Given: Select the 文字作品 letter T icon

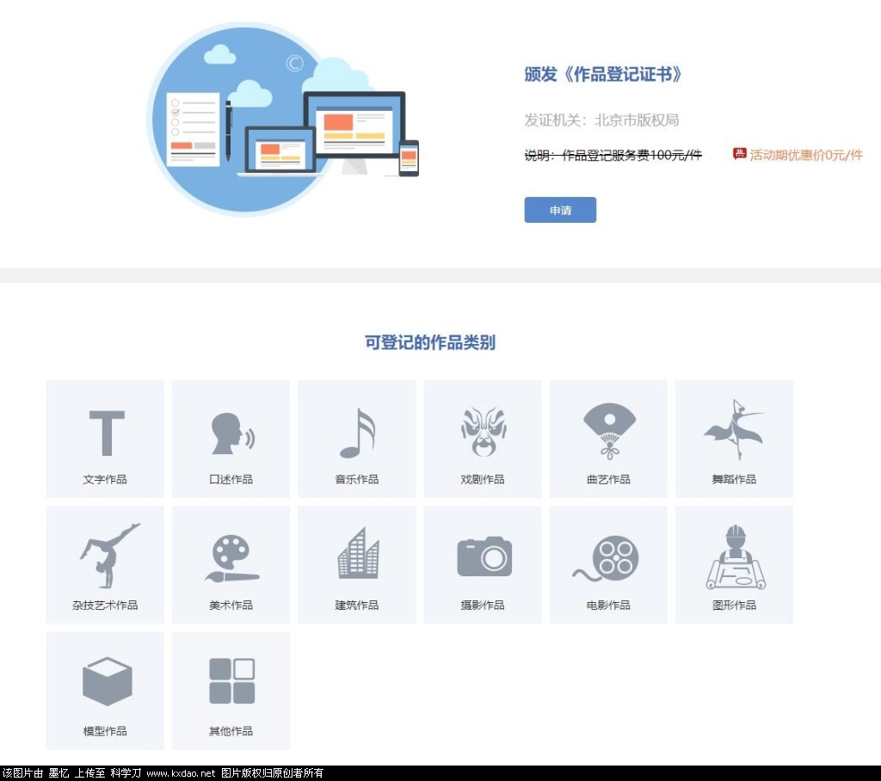Looking at the screenshot, I should [x=107, y=434].
